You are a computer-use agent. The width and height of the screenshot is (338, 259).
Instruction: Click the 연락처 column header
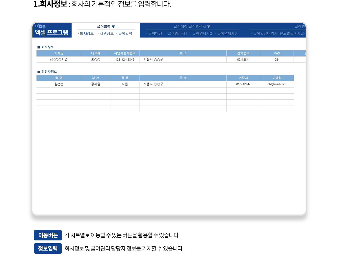pos(243,78)
